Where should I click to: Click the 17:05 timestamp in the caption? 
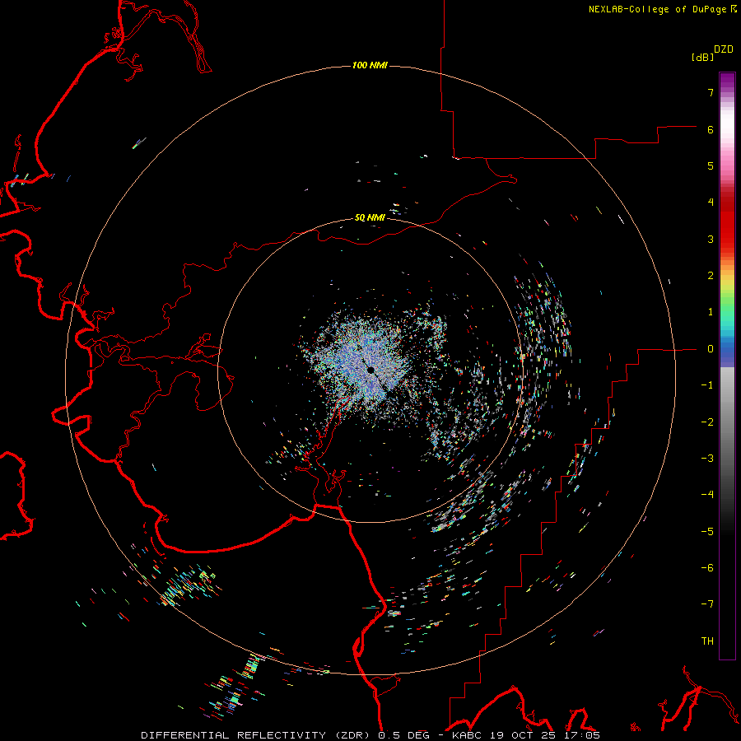[x=582, y=735]
